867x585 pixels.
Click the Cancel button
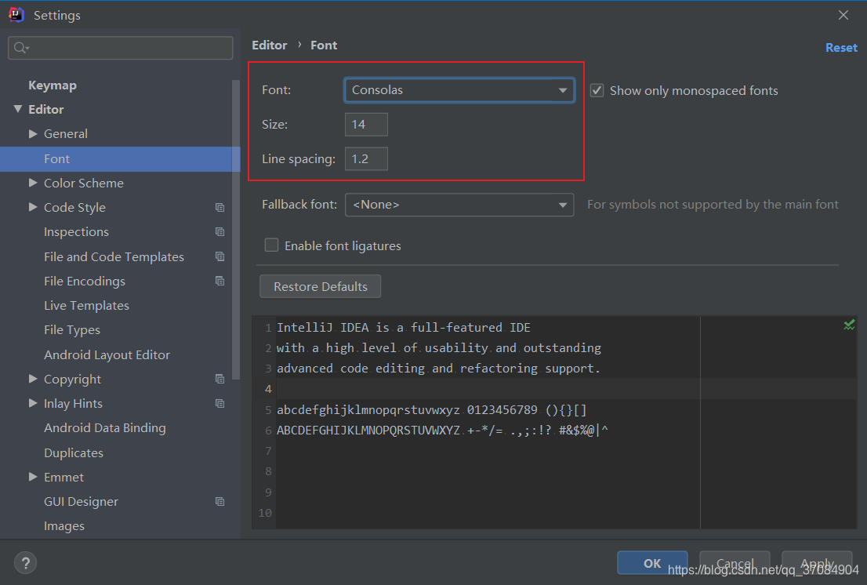click(x=735, y=563)
